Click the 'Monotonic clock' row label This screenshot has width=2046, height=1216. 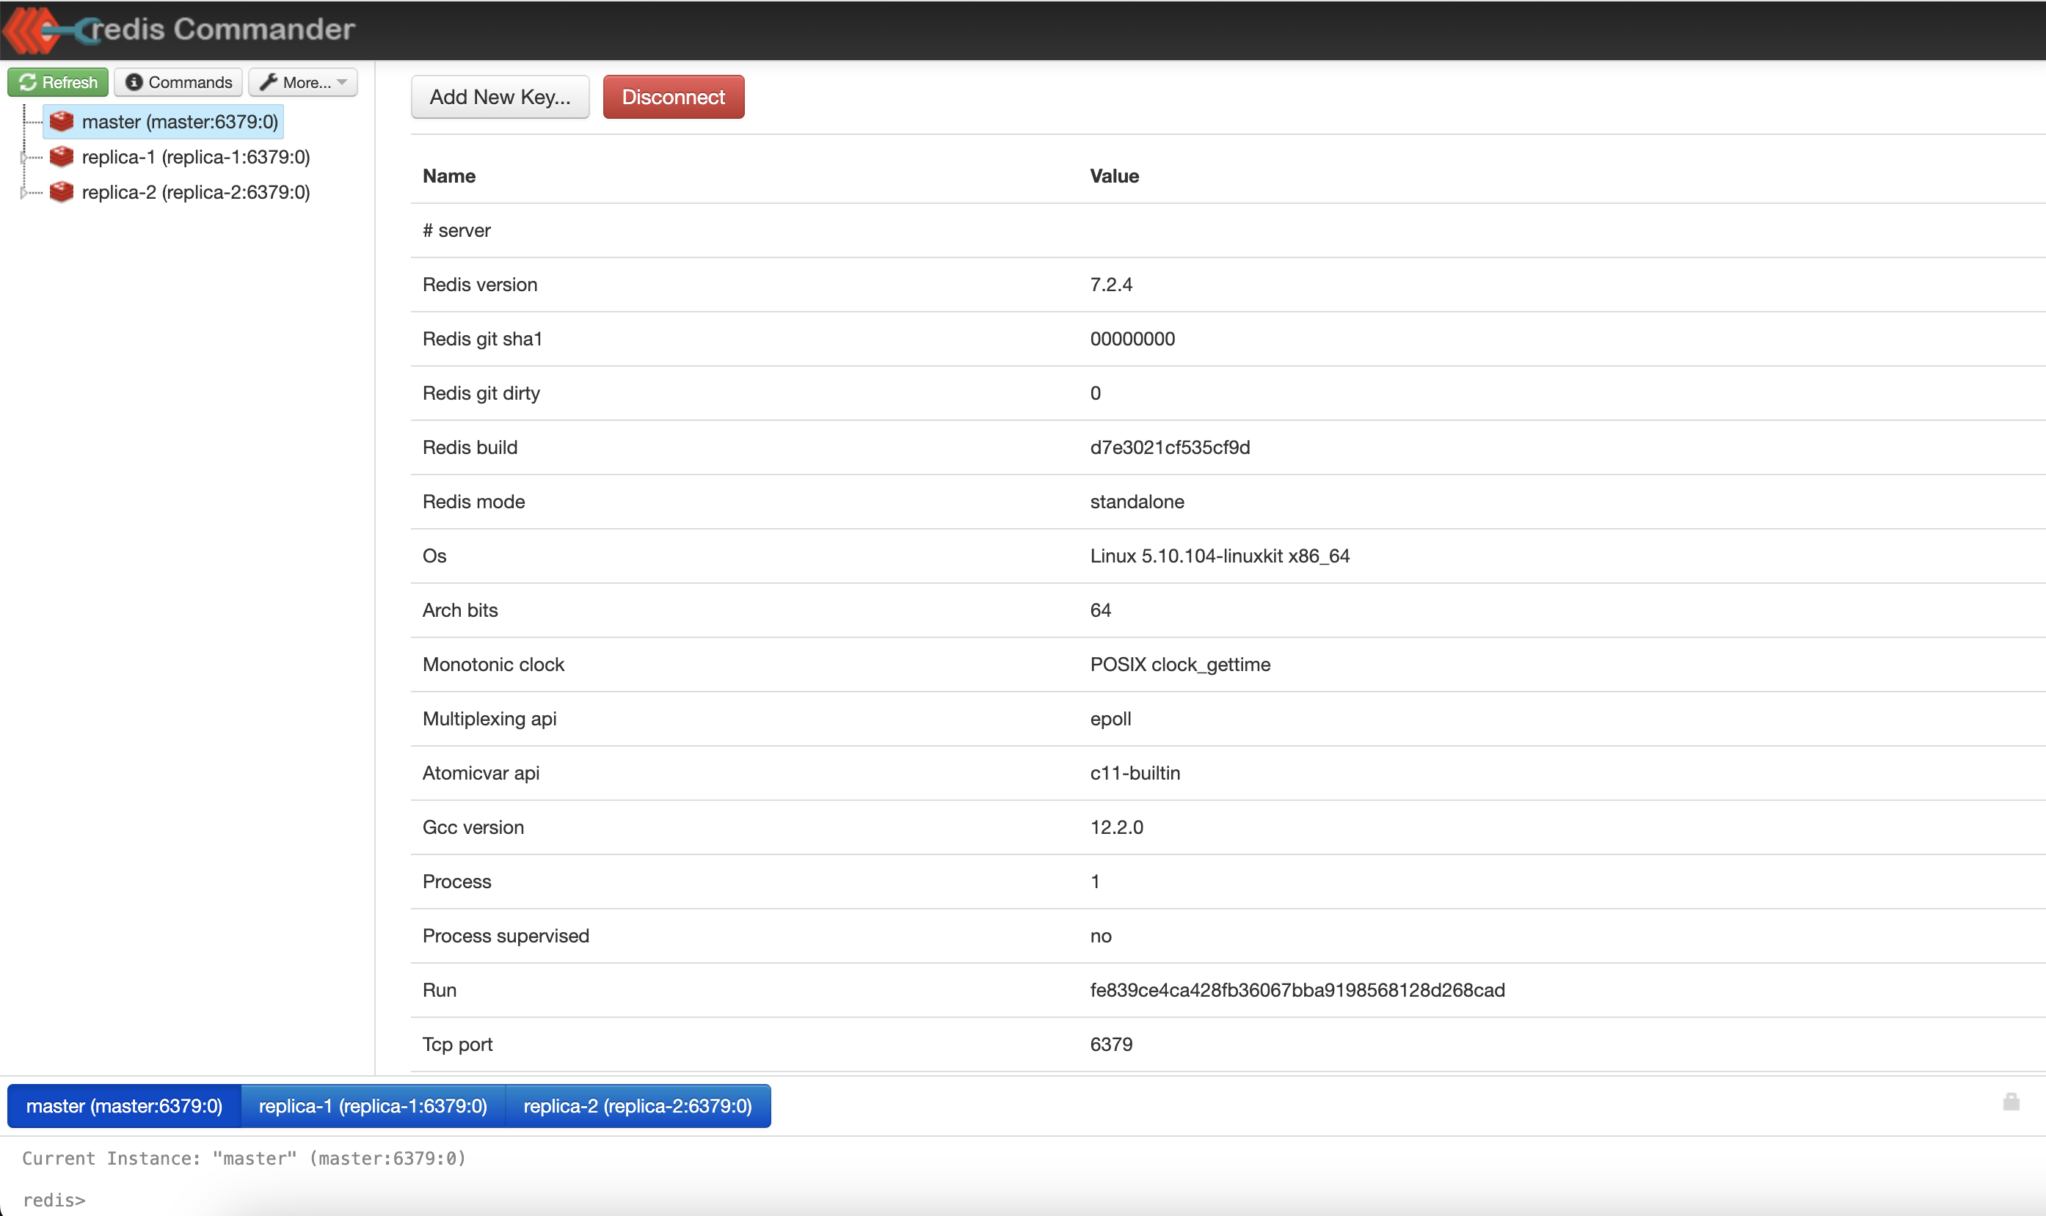click(493, 664)
